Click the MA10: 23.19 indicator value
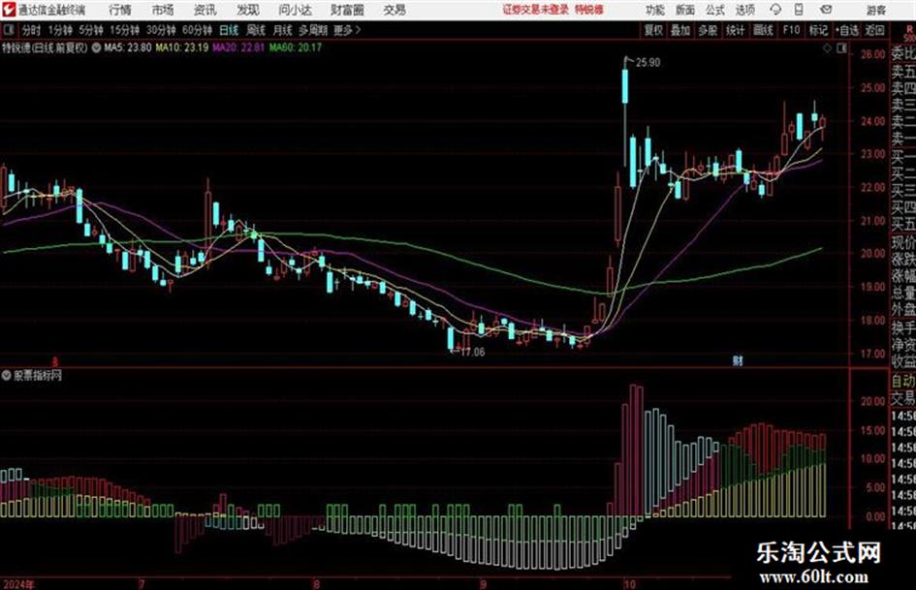The image size is (916, 590). pos(181,47)
